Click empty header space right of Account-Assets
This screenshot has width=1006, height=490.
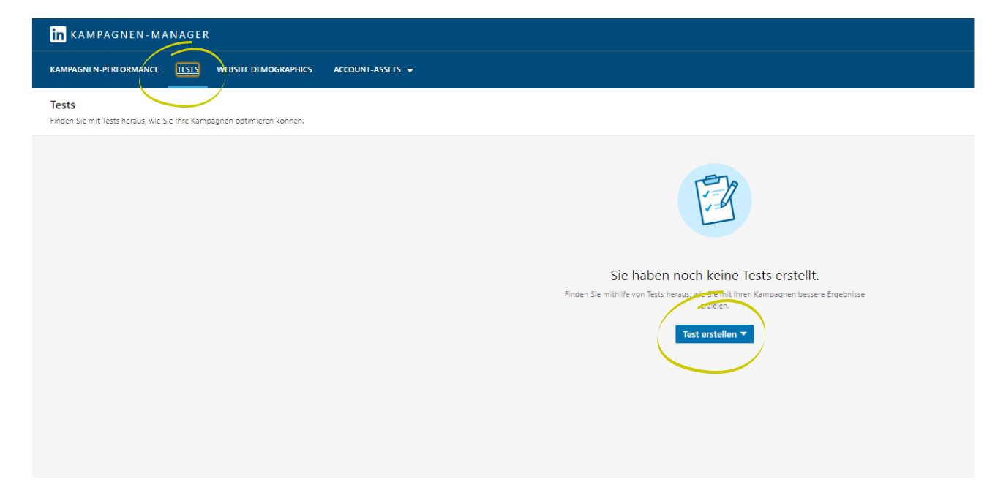[658, 69]
